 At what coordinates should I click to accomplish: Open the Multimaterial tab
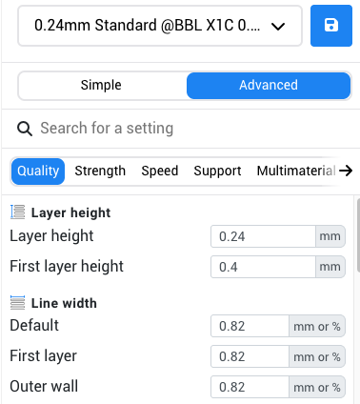296,172
